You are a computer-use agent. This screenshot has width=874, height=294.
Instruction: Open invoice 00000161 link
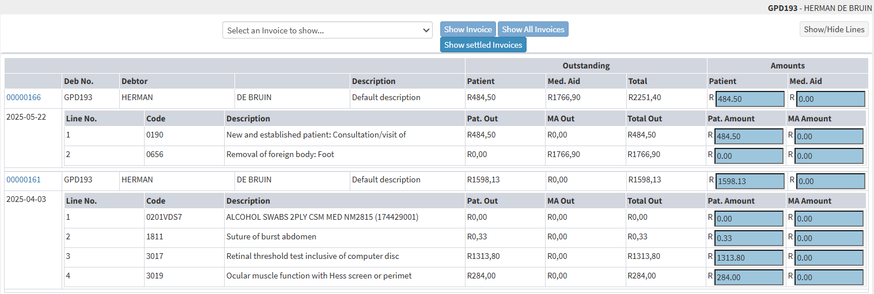tap(24, 180)
